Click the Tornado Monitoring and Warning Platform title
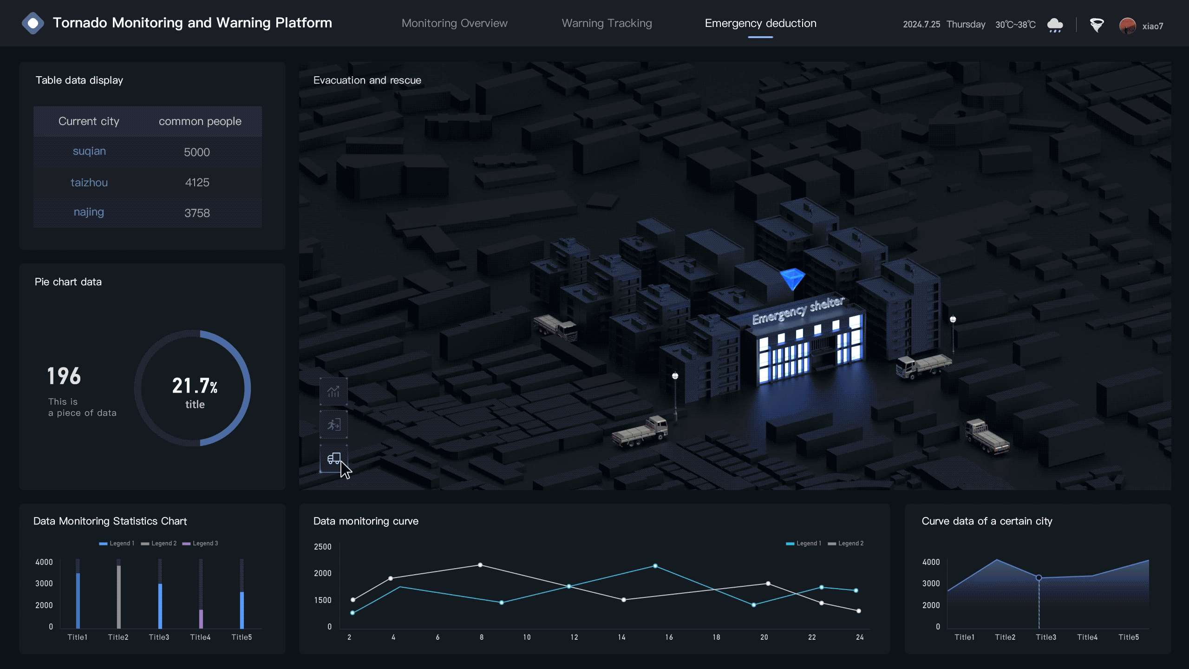This screenshot has width=1189, height=669. point(192,23)
